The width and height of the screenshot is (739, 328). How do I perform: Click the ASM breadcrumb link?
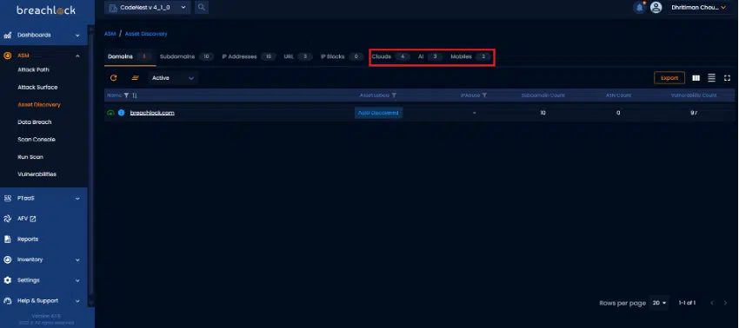coord(110,34)
